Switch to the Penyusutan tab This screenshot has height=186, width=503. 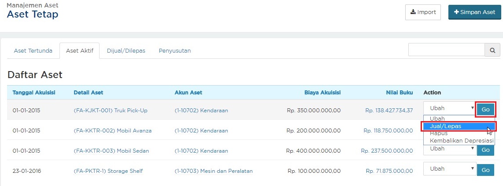(175, 51)
